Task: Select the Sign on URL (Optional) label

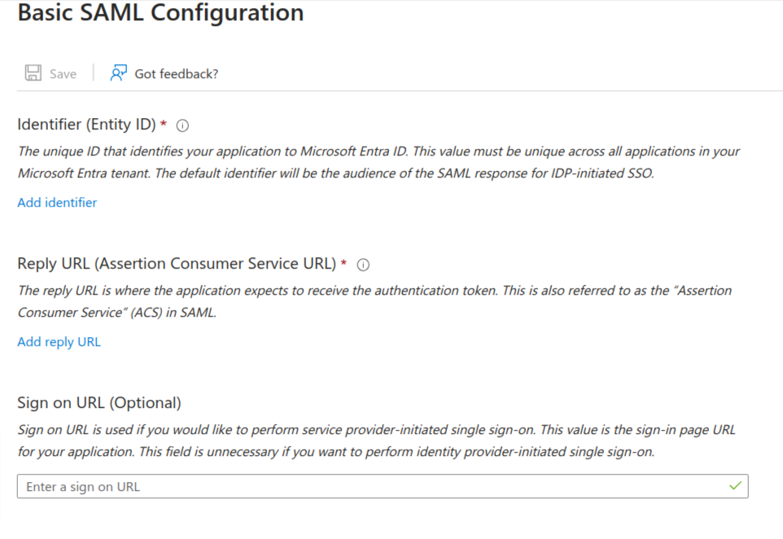Action: 99,403
